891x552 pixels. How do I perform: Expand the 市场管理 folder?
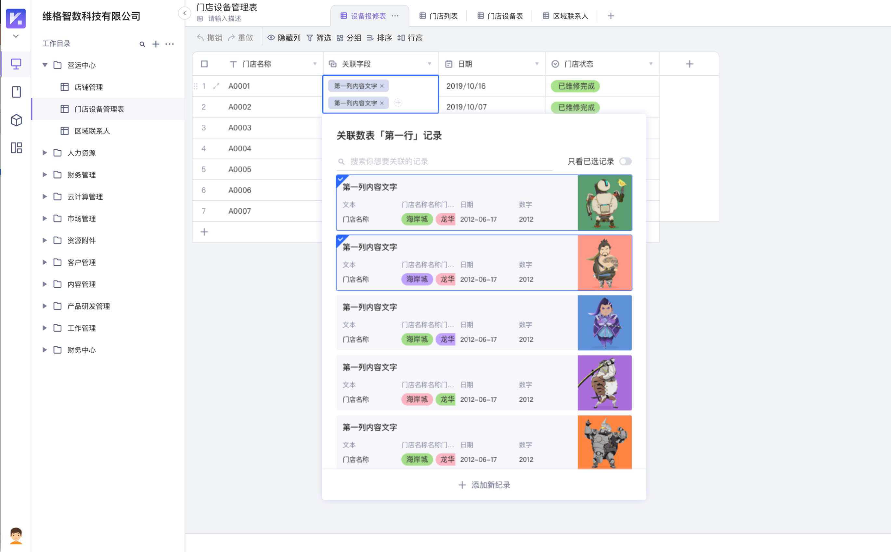pos(45,218)
